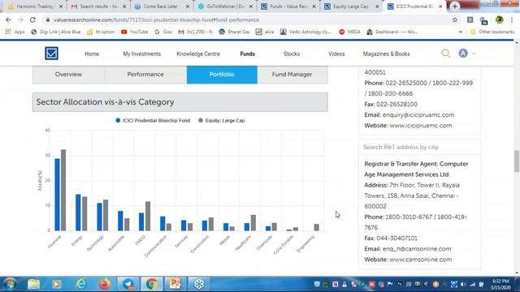Expand the account menu chevron
This screenshot has width=520, height=292.
[x=474, y=54]
